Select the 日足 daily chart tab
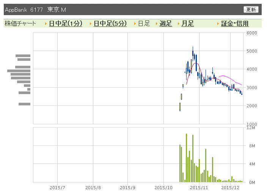The width and height of the screenshot is (267, 196). (x=144, y=23)
